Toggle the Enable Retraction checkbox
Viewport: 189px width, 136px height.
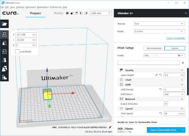[x=166, y=104]
